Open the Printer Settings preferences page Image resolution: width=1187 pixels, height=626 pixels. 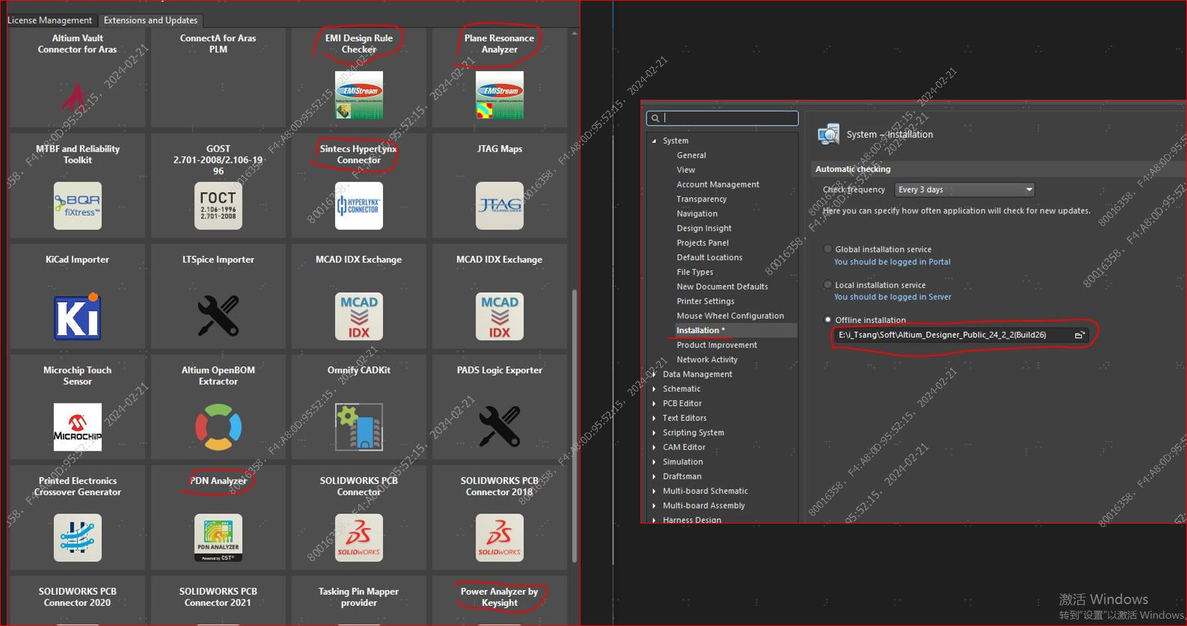(706, 301)
